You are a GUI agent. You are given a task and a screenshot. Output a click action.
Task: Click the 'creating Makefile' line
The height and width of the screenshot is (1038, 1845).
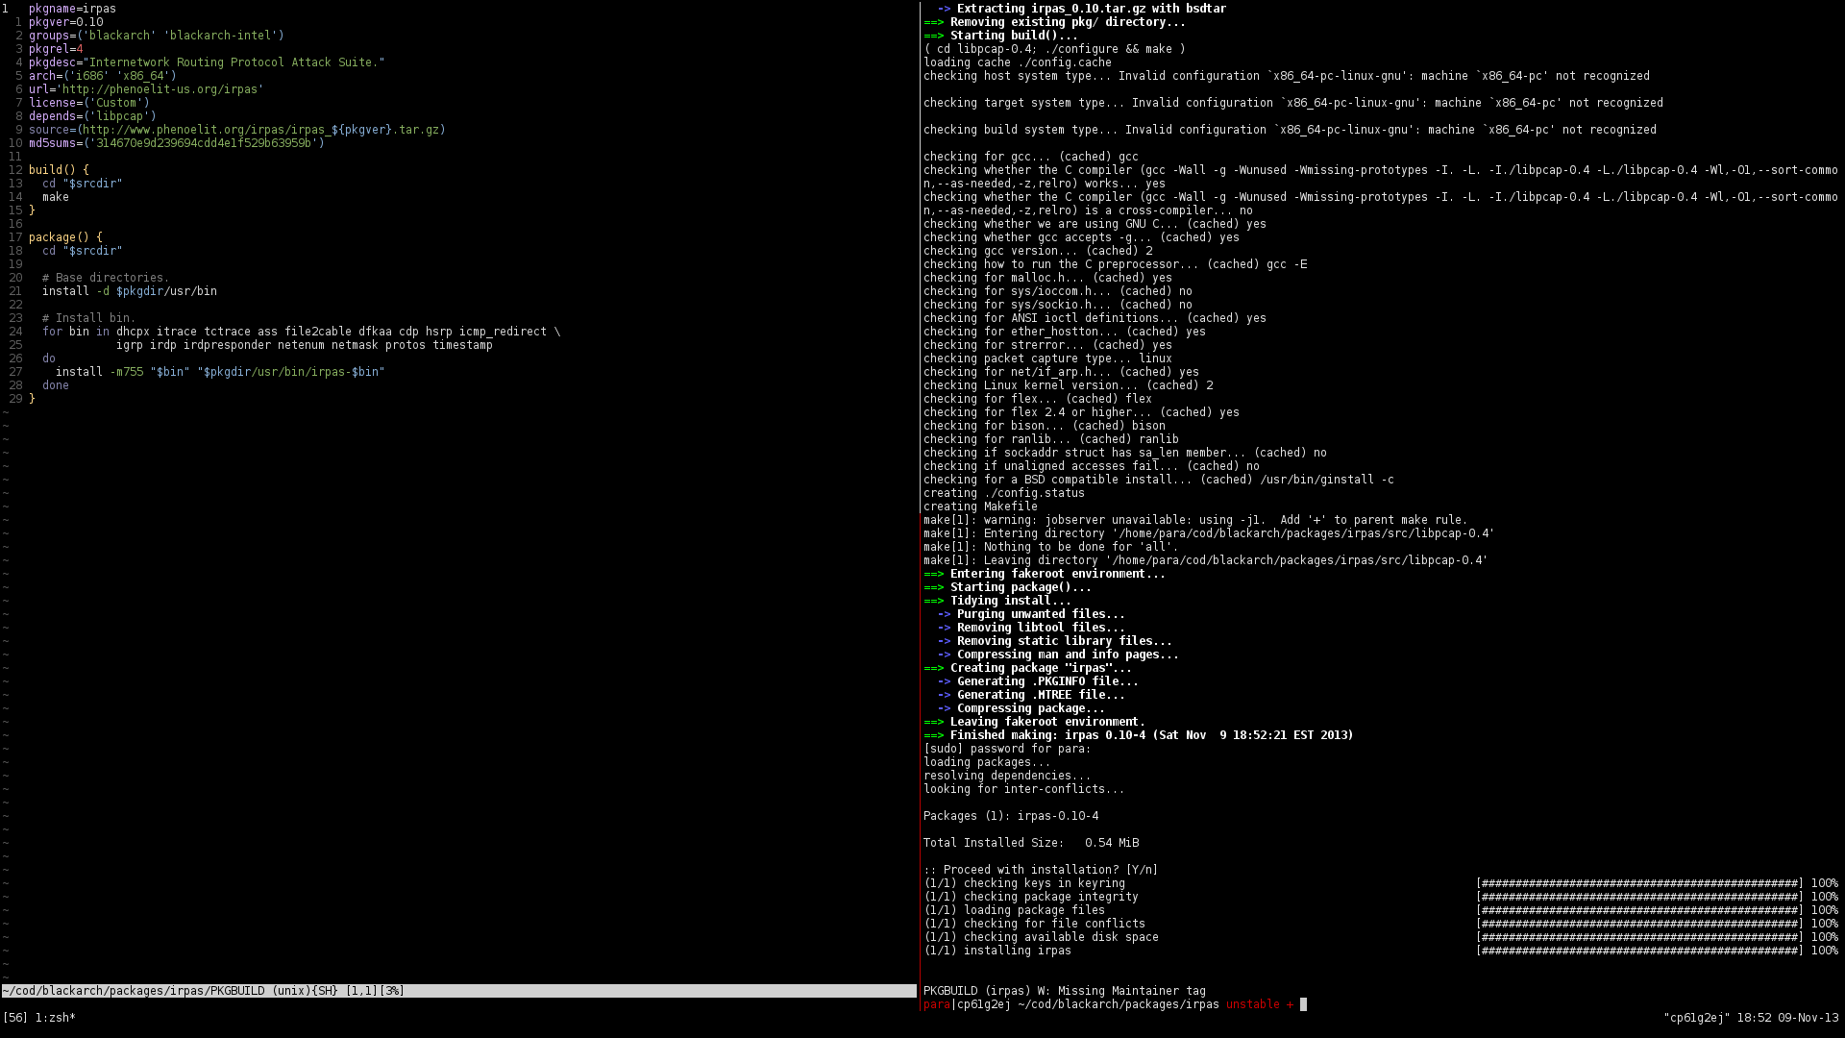(981, 507)
